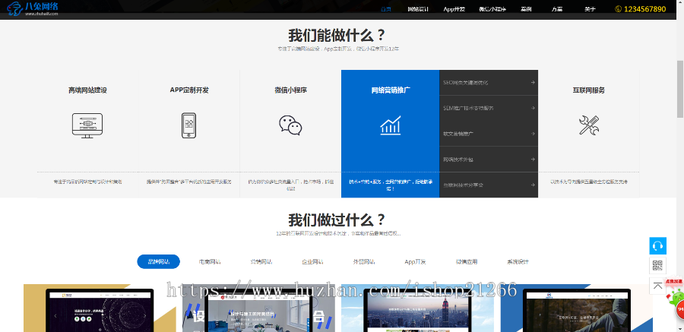The image size is (684, 332).
Task: Select the 品牌网站 portfolio tab
Action: (x=158, y=262)
